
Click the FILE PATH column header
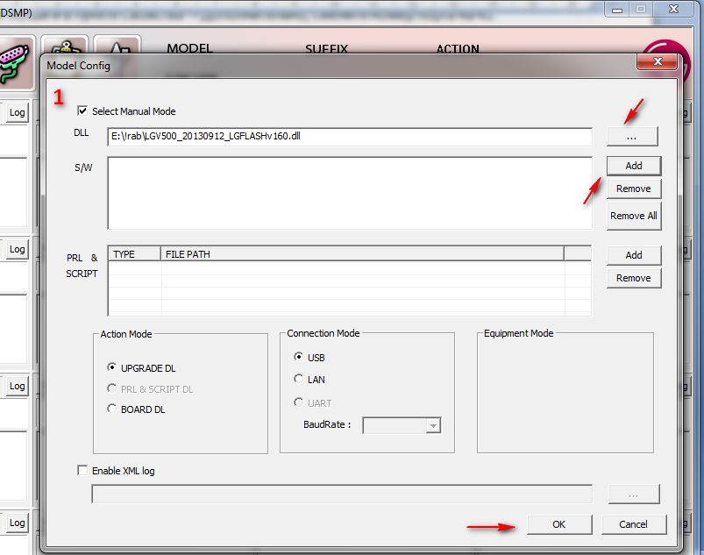pos(362,254)
